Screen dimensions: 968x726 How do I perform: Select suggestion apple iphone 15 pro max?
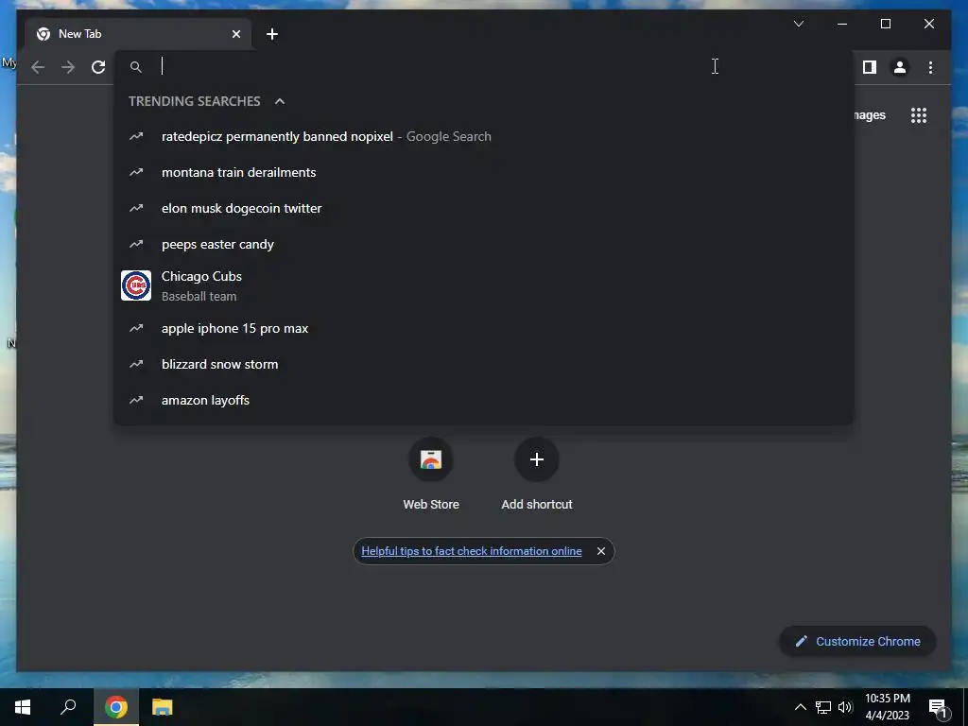tap(484, 328)
